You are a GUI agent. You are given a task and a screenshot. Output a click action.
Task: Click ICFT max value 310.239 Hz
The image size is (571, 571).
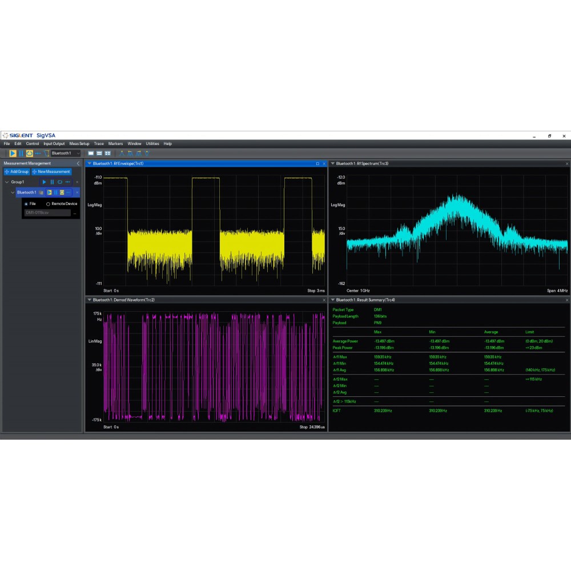pyautogui.click(x=383, y=411)
